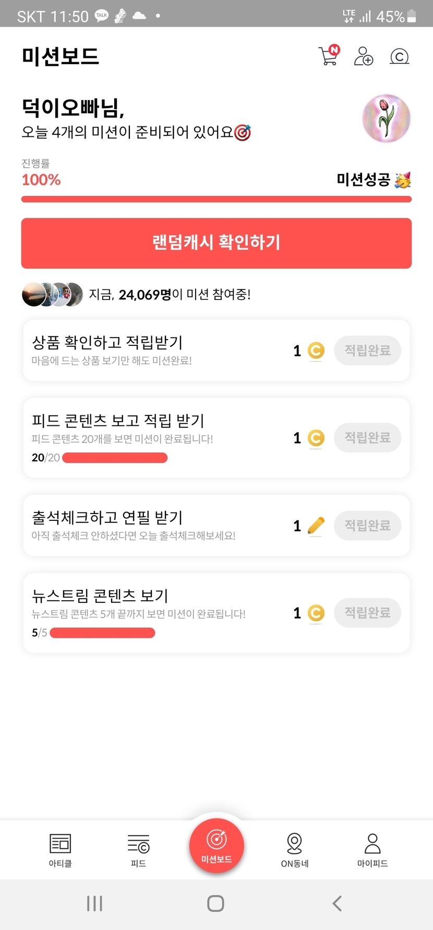433x930 pixels.
Task: Open the ON동네 tab
Action: (295, 850)
